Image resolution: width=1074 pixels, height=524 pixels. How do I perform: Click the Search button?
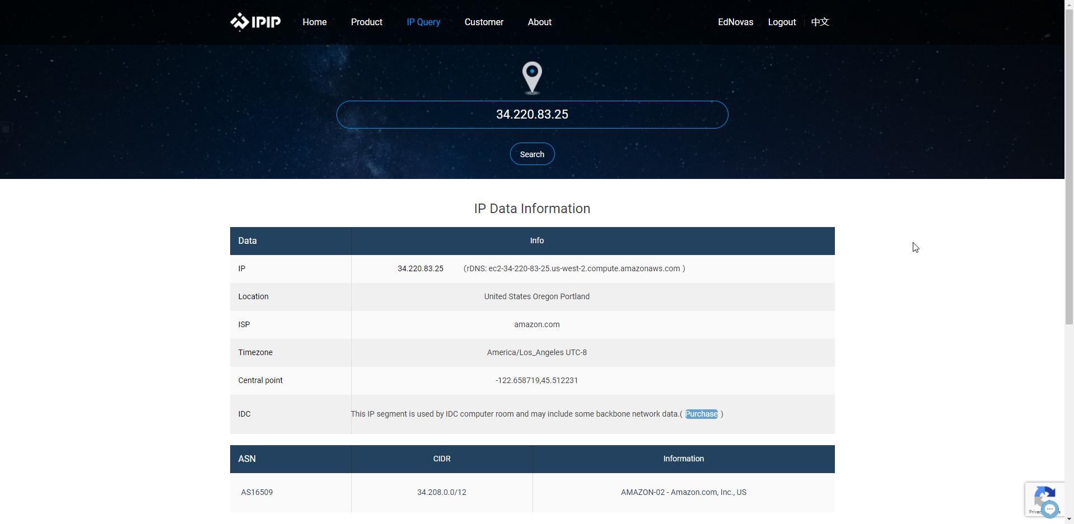pyautogui.click(x=532, y=154)
